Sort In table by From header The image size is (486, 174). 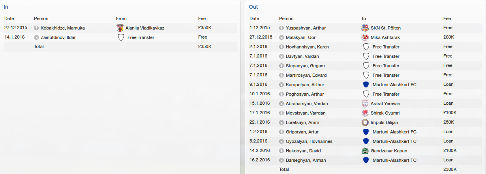(x=121, y=19)
